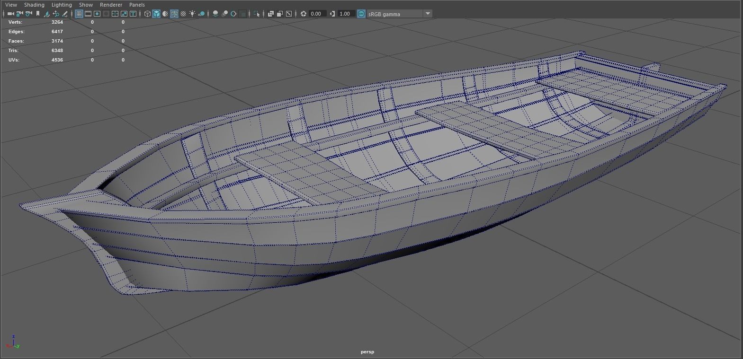This screenshot has width=743, height=359.
Task: Toggle the Safe Title icon
Action: (x=133, y=14)
